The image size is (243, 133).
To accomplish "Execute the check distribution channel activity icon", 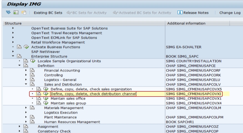I will click(x=46, y=94).
